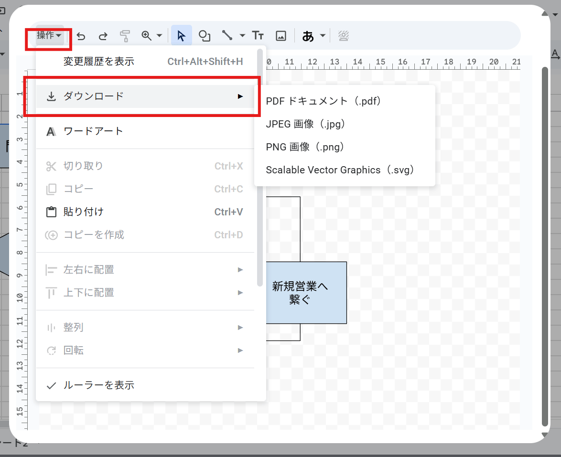Activate the zoom magnifier tool

146,35
